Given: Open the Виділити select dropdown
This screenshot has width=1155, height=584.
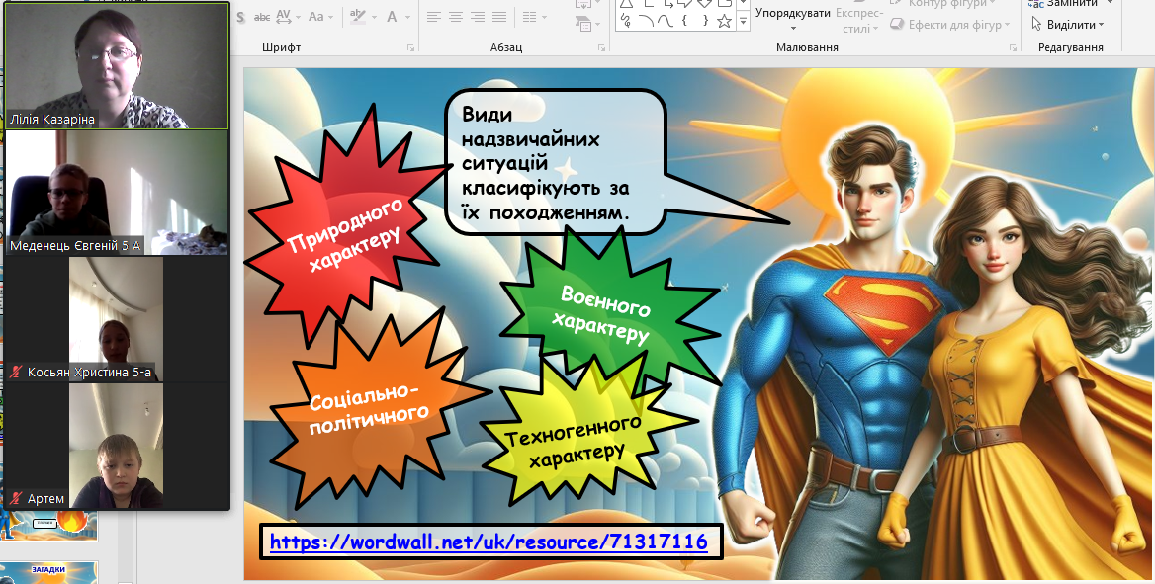Looking at the screenshot, I should (x=1067, y=25).
